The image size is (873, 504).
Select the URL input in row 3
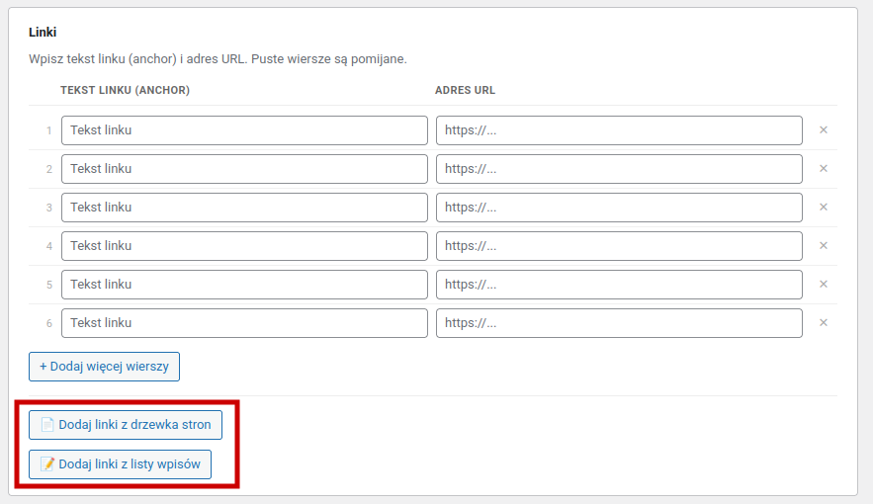tap(619, 208)
